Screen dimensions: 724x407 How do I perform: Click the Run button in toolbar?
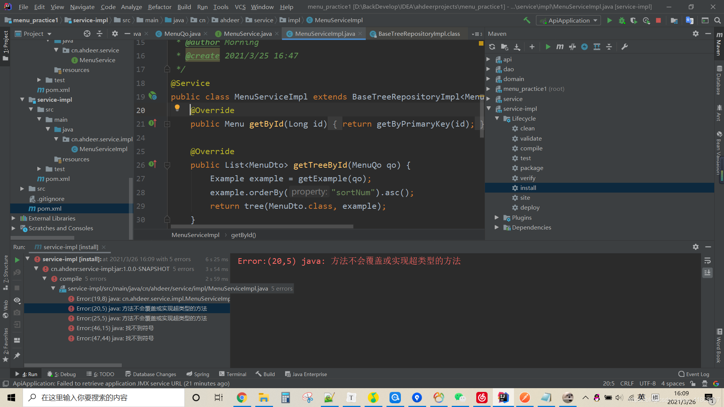pyautogui.click(x=609, y=20)
